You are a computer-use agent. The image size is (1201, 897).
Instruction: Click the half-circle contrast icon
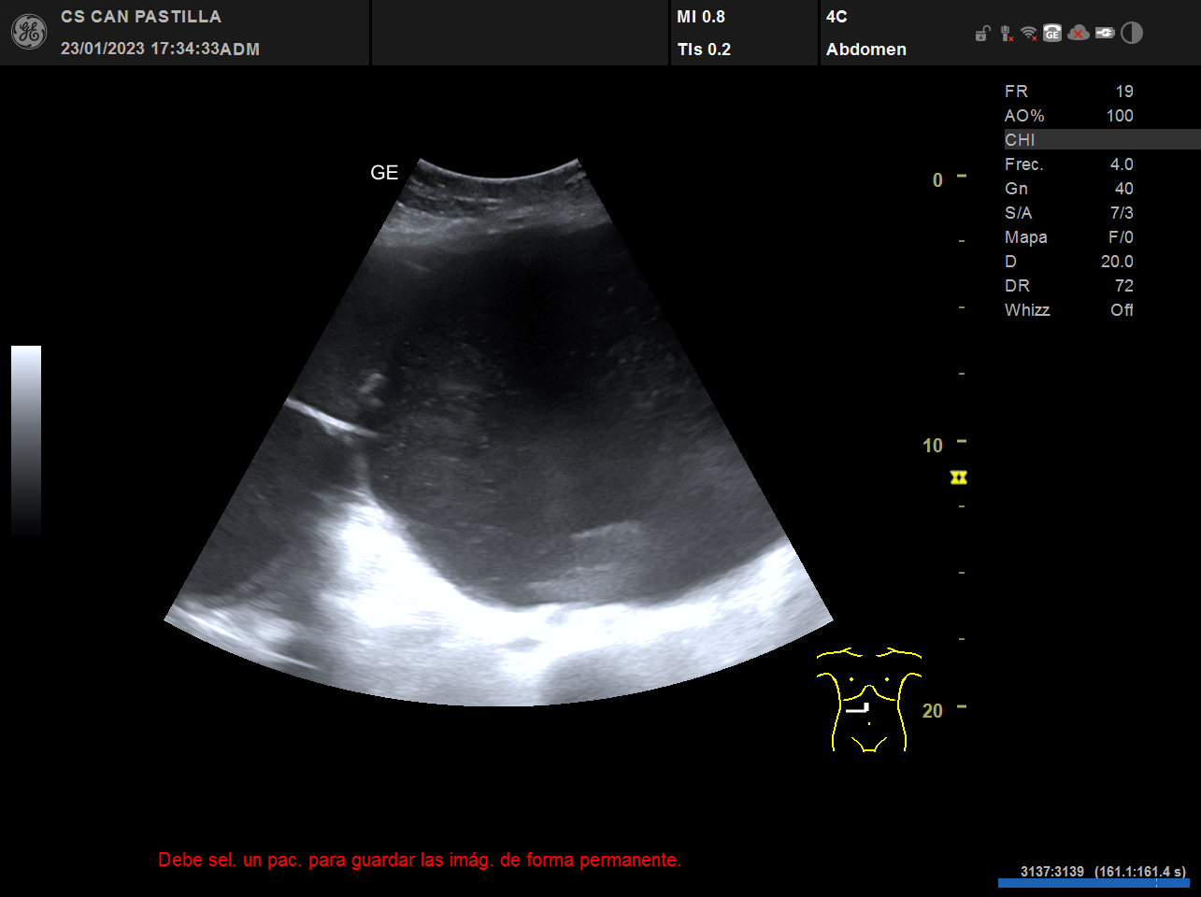(x=1132, y=34)
